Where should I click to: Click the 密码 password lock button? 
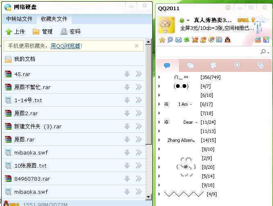point(70,31)
